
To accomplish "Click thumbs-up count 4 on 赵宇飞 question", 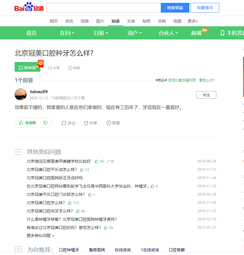I will coord(154,186).
